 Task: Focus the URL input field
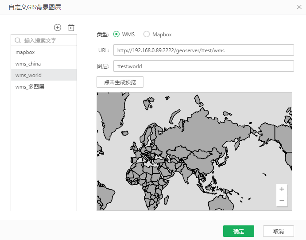203,50
